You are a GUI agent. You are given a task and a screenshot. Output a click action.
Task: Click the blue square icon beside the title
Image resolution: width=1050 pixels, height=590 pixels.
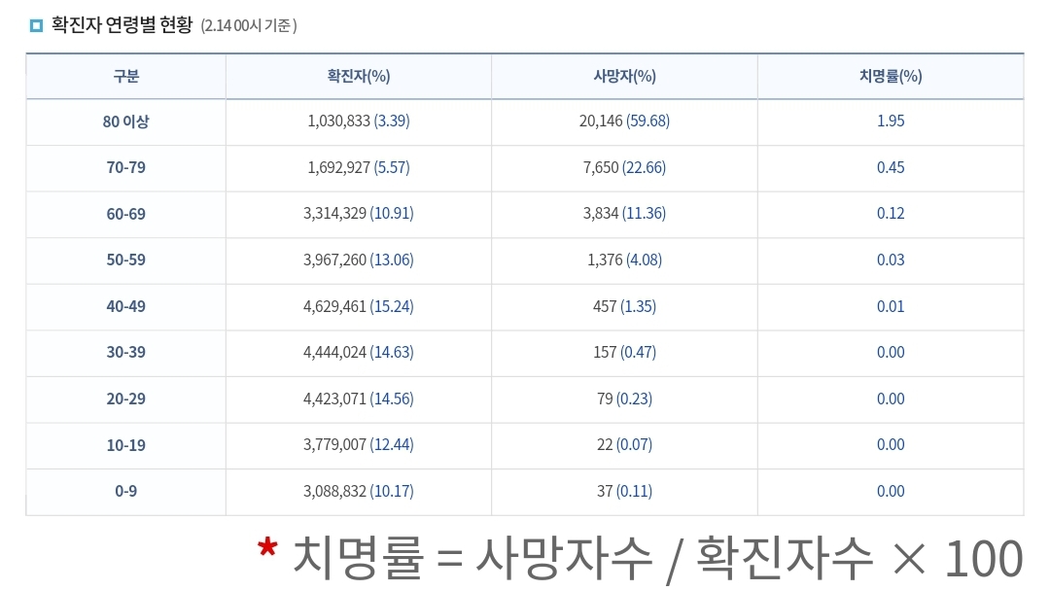36,26
